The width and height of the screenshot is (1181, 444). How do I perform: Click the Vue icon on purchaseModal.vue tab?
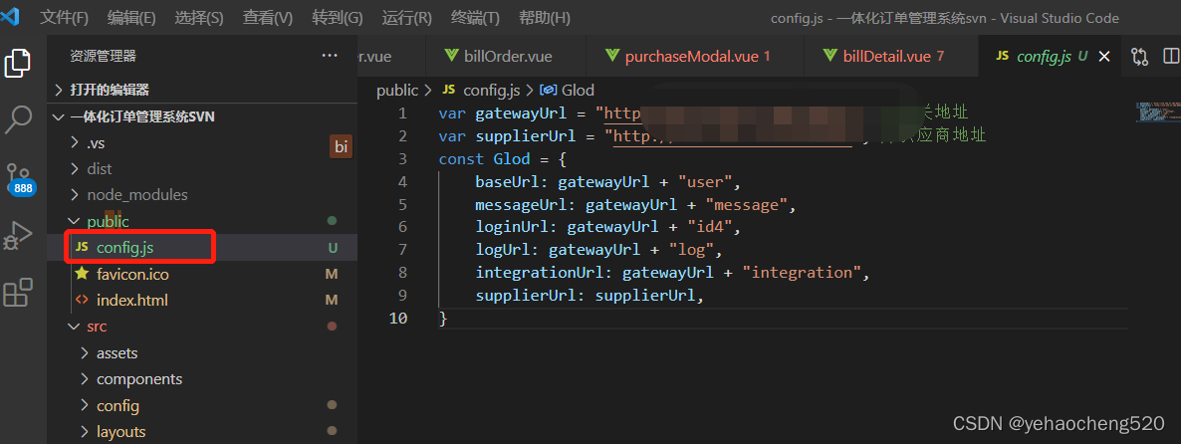click(x=612, y=56)
